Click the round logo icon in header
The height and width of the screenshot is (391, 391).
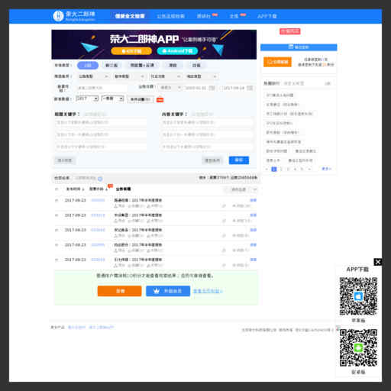point(58,16)
